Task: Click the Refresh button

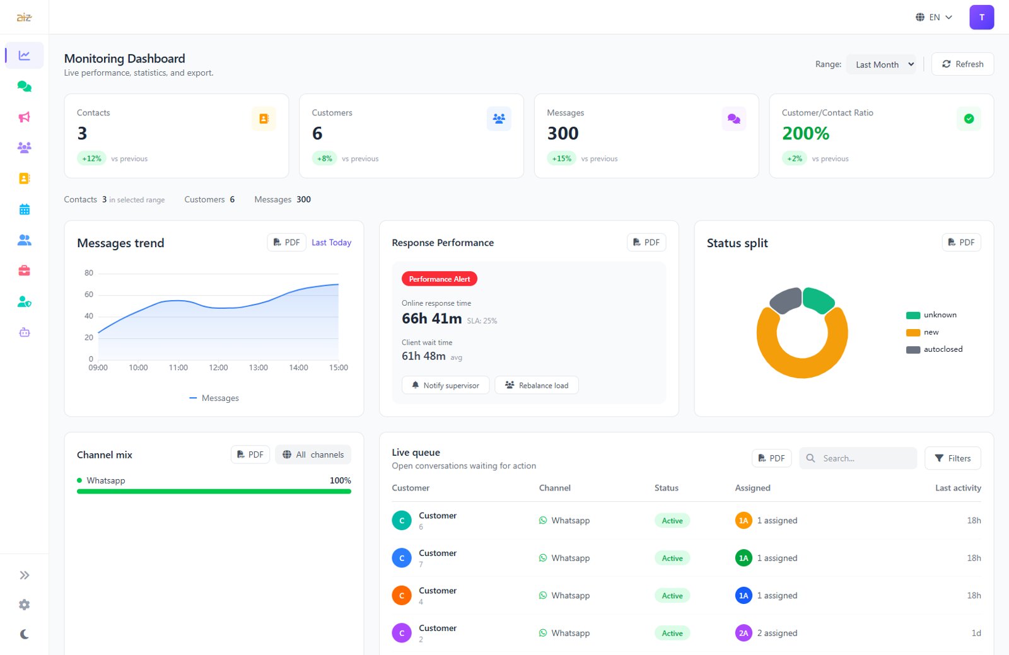Action: pyautogui.click(x=962, y=64)
